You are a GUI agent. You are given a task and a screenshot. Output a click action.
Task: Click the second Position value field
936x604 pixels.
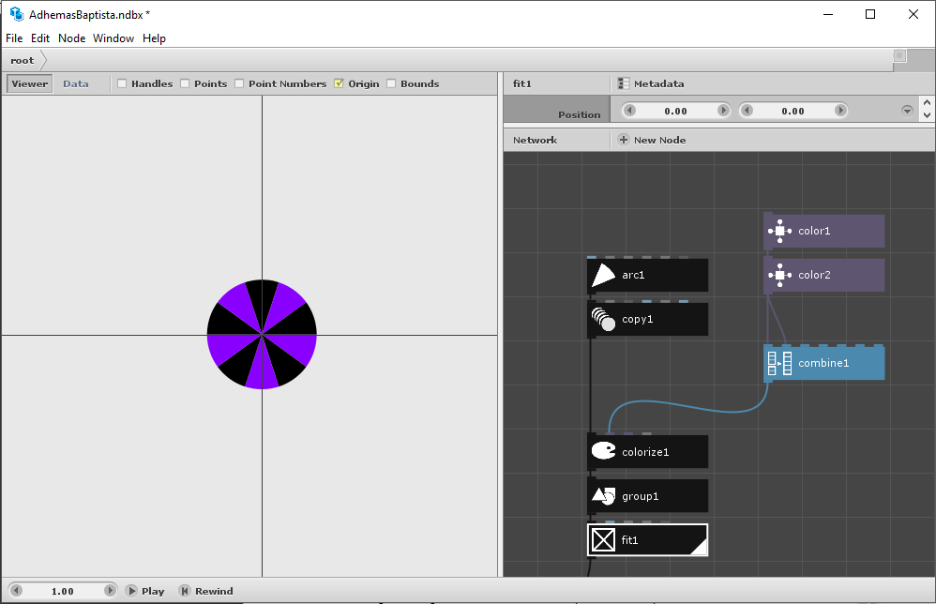(793, 111)
